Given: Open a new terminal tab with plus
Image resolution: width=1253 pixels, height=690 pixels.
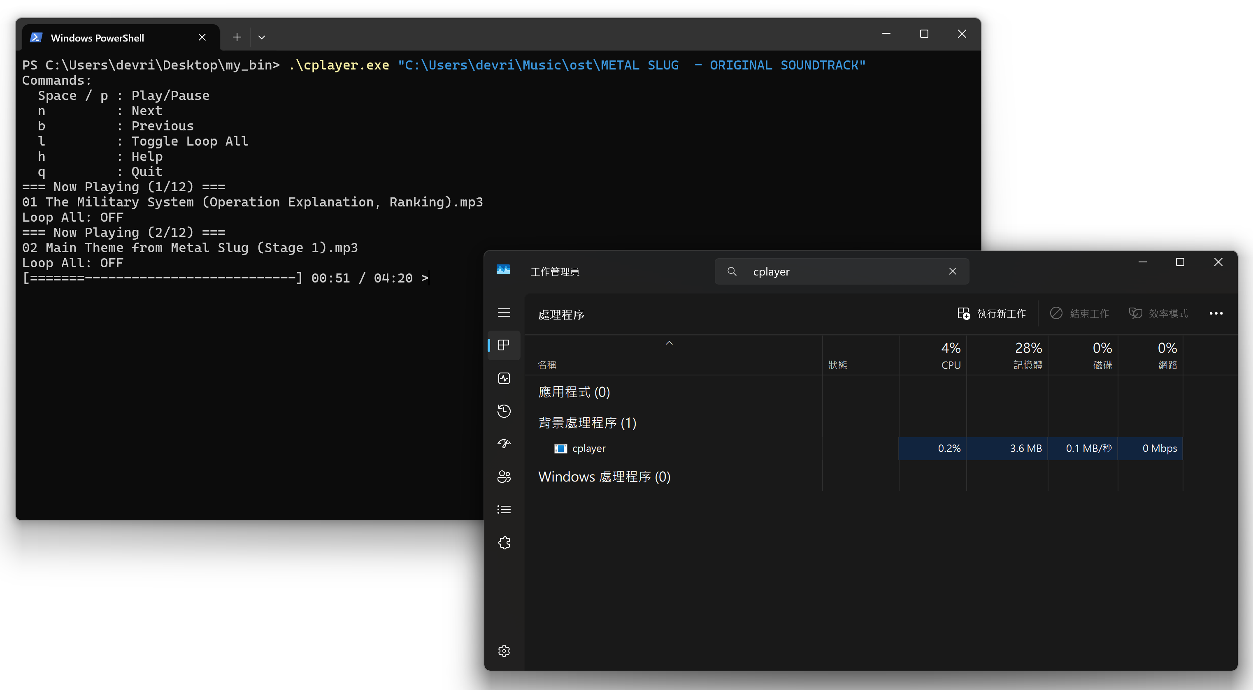Looking at the screenshot, I should [x=237, y=37].
